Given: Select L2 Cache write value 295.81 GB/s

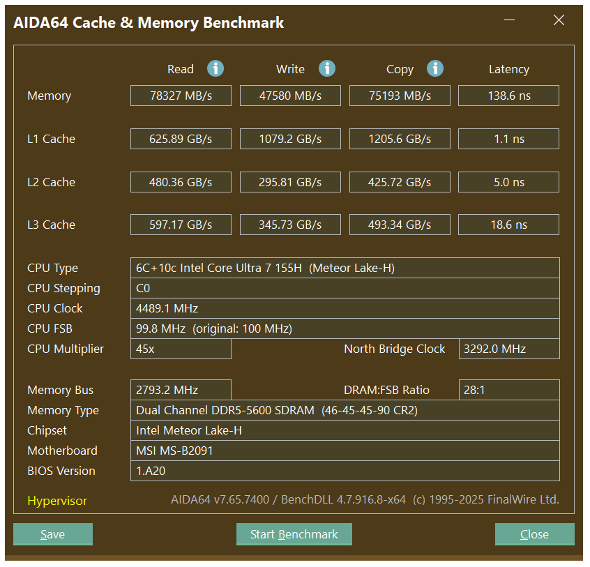Looking at the screenshot, I should [x=291, y=182].
